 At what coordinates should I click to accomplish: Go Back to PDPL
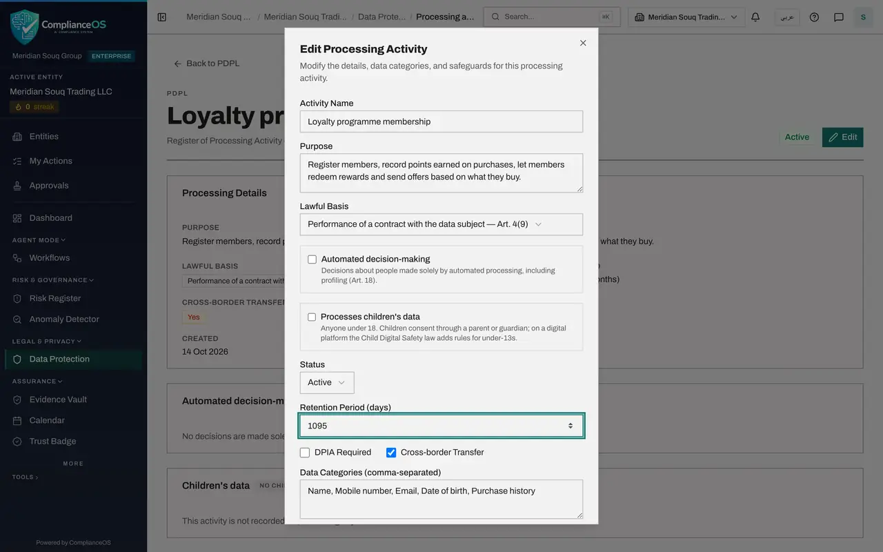pos(206,63)
